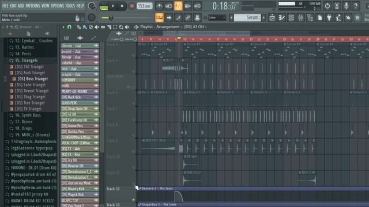Click the tempo field showing 153
The image size is (369, 207).
click(145, 6)
